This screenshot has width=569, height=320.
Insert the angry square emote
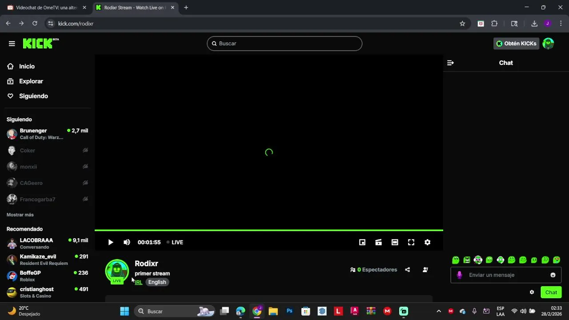[467, 260]
